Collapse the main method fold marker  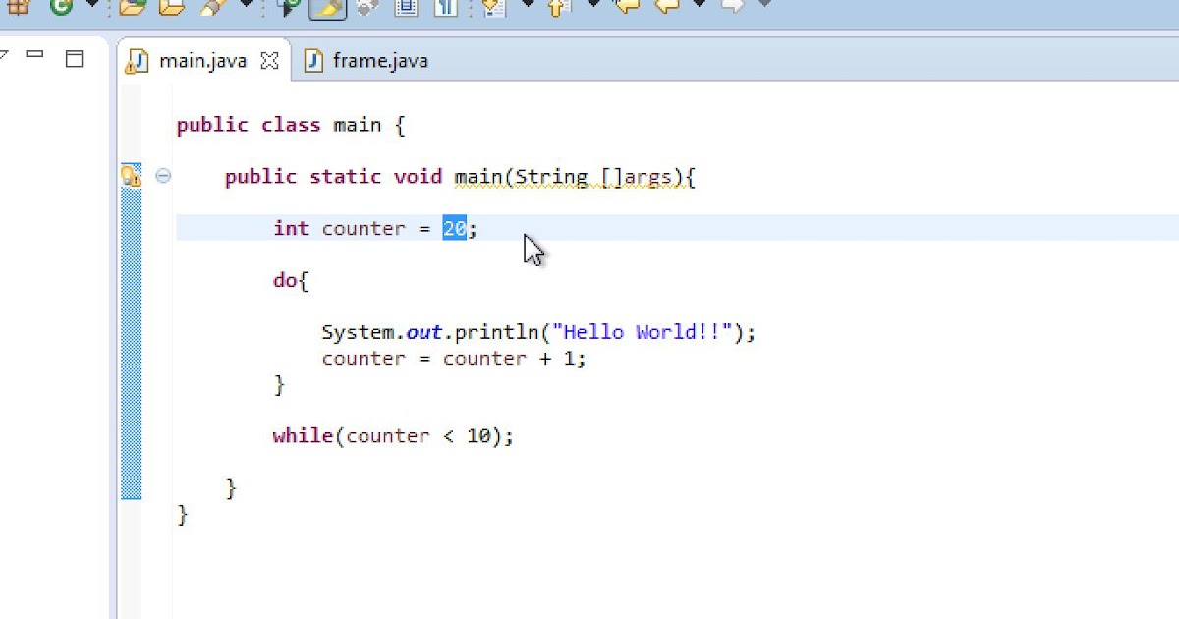163,177
